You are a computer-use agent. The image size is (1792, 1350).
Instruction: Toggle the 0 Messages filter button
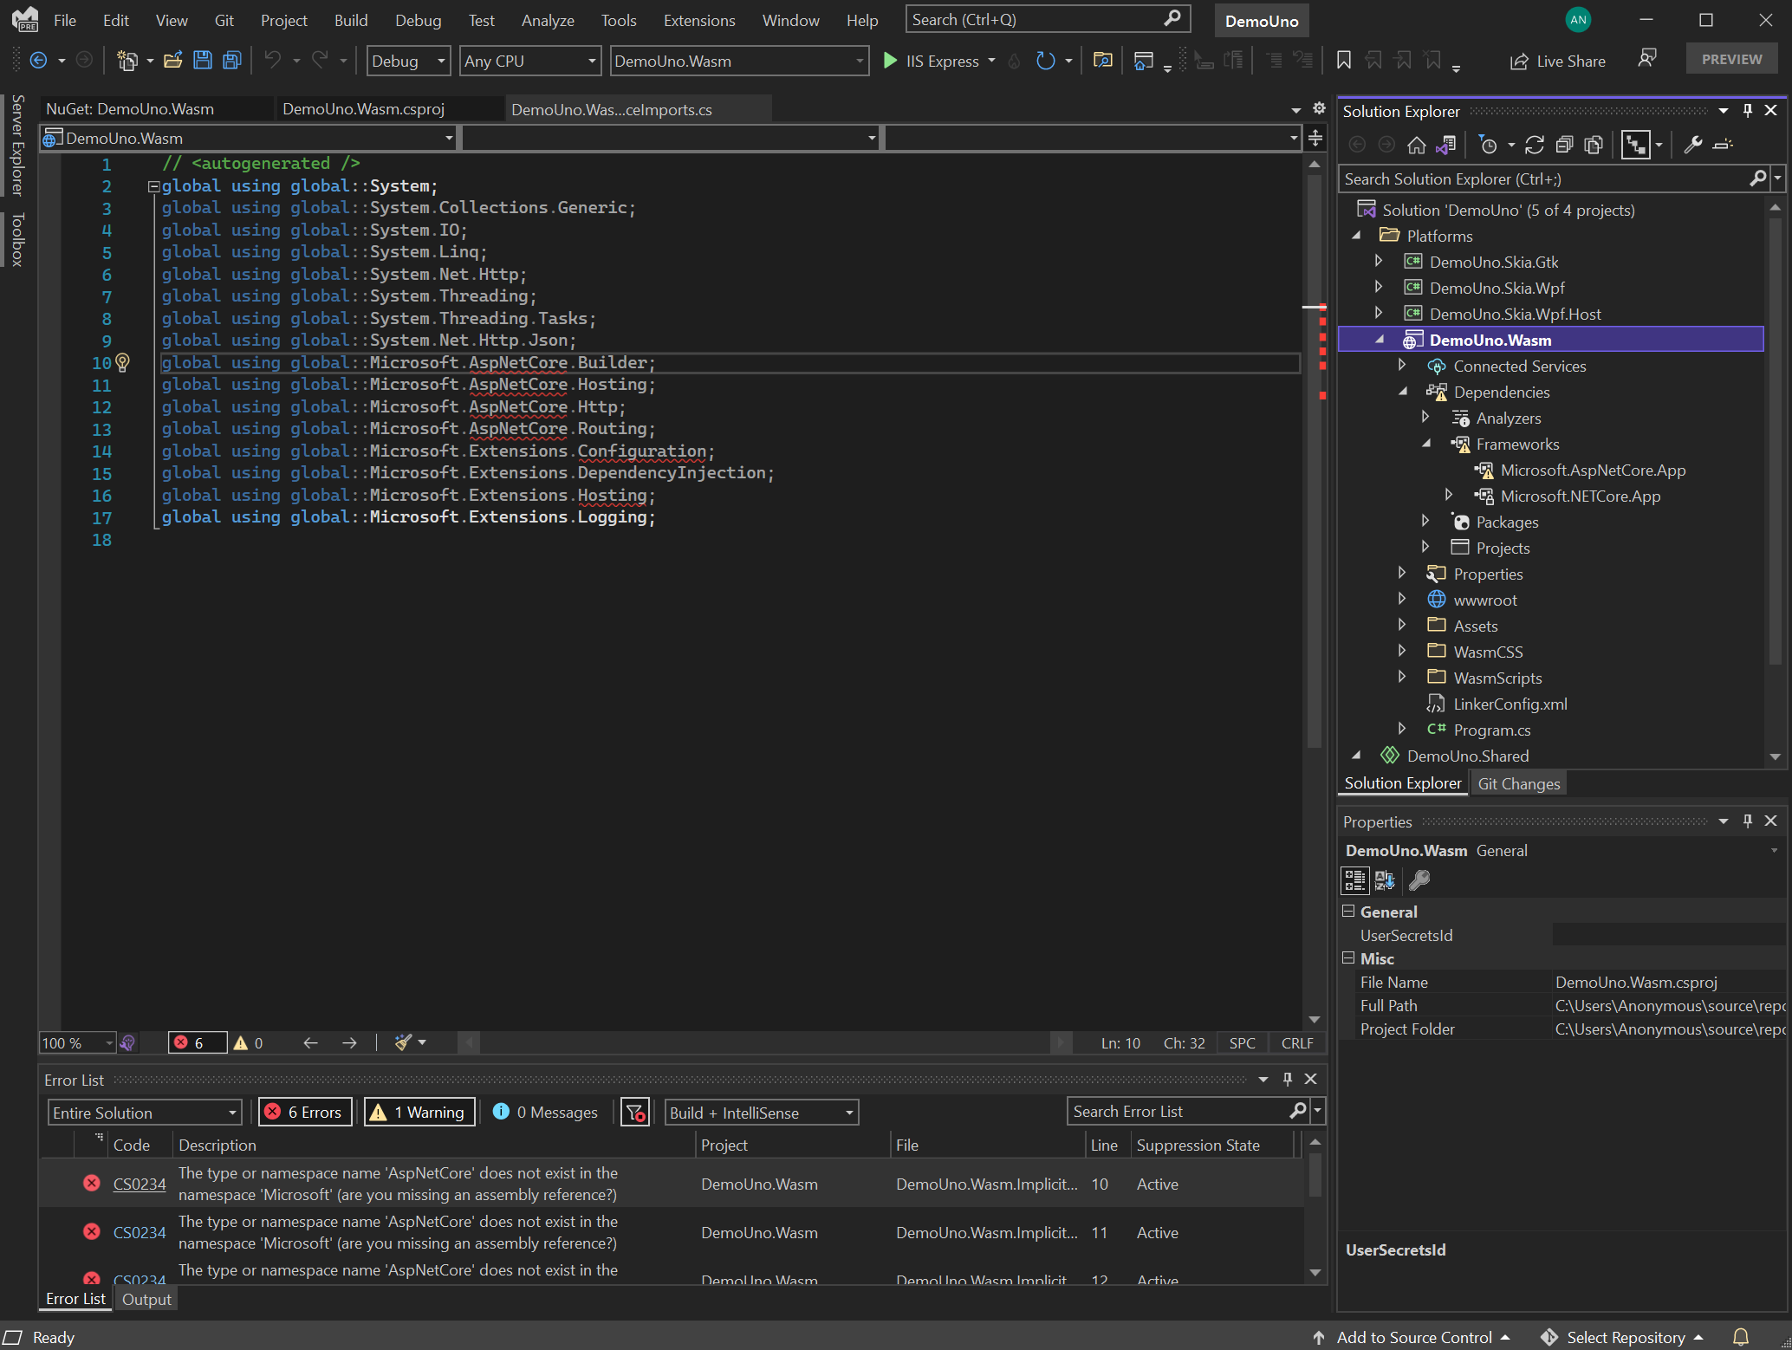pyautogui.click(x=546, y=1112)
